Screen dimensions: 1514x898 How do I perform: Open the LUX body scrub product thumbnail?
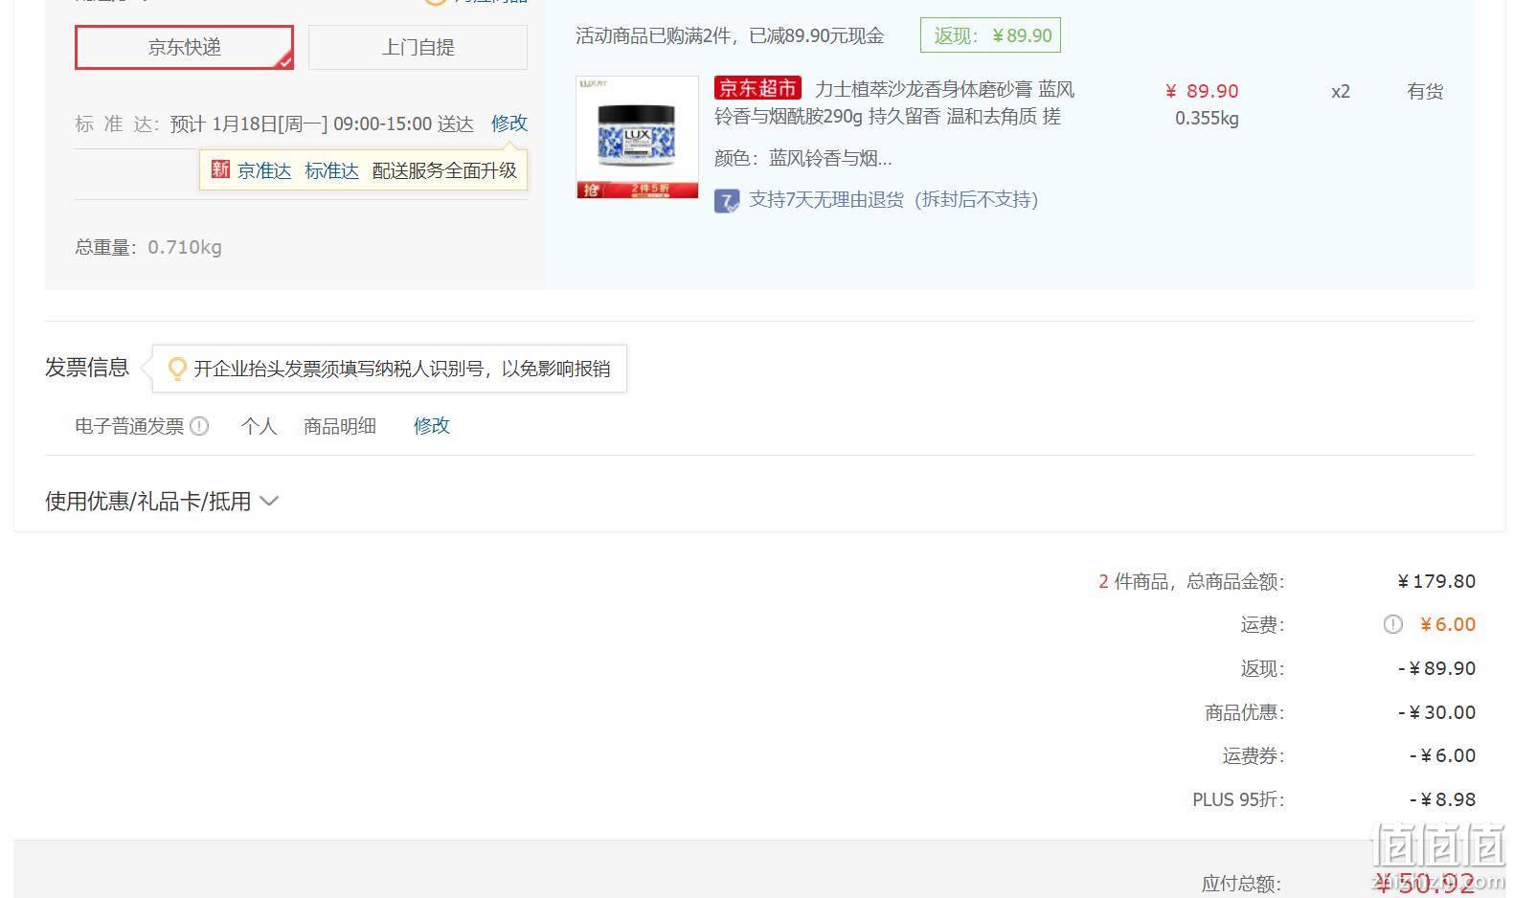638,137
